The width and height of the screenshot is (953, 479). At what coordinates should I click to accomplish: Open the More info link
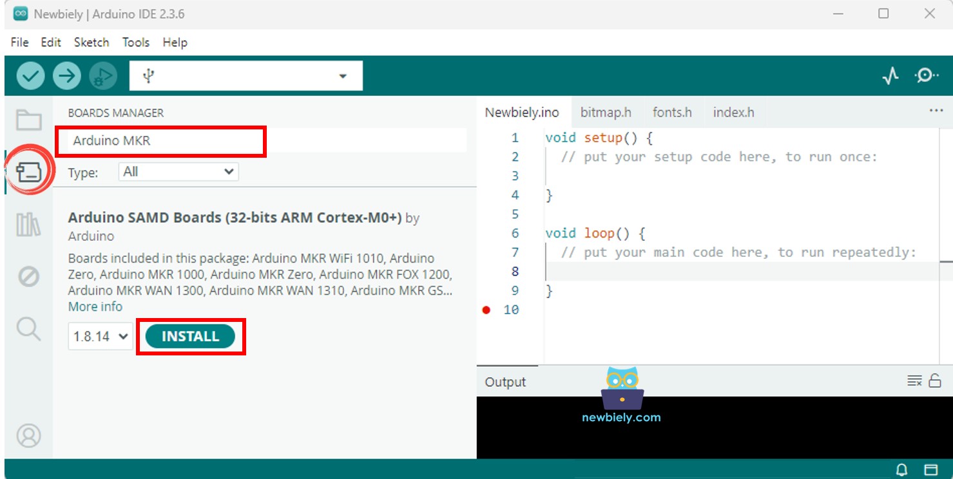tap(95, 306)
